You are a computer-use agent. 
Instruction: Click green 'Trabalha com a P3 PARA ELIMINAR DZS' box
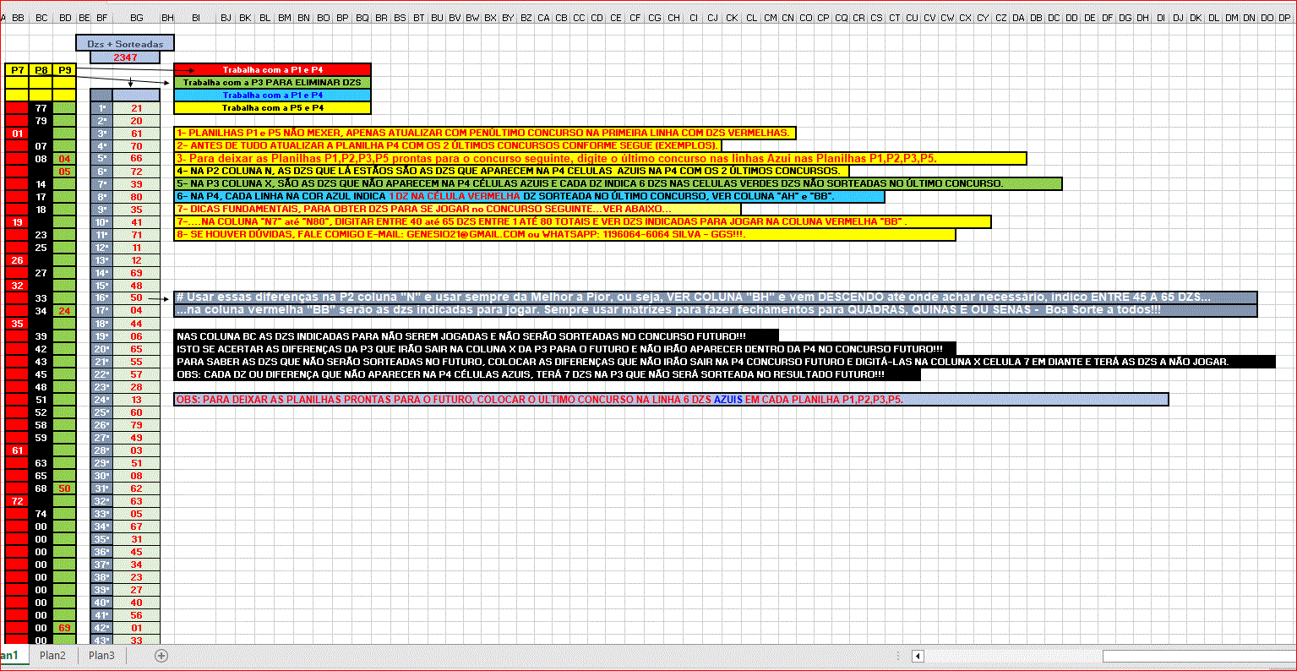point(272,83)
